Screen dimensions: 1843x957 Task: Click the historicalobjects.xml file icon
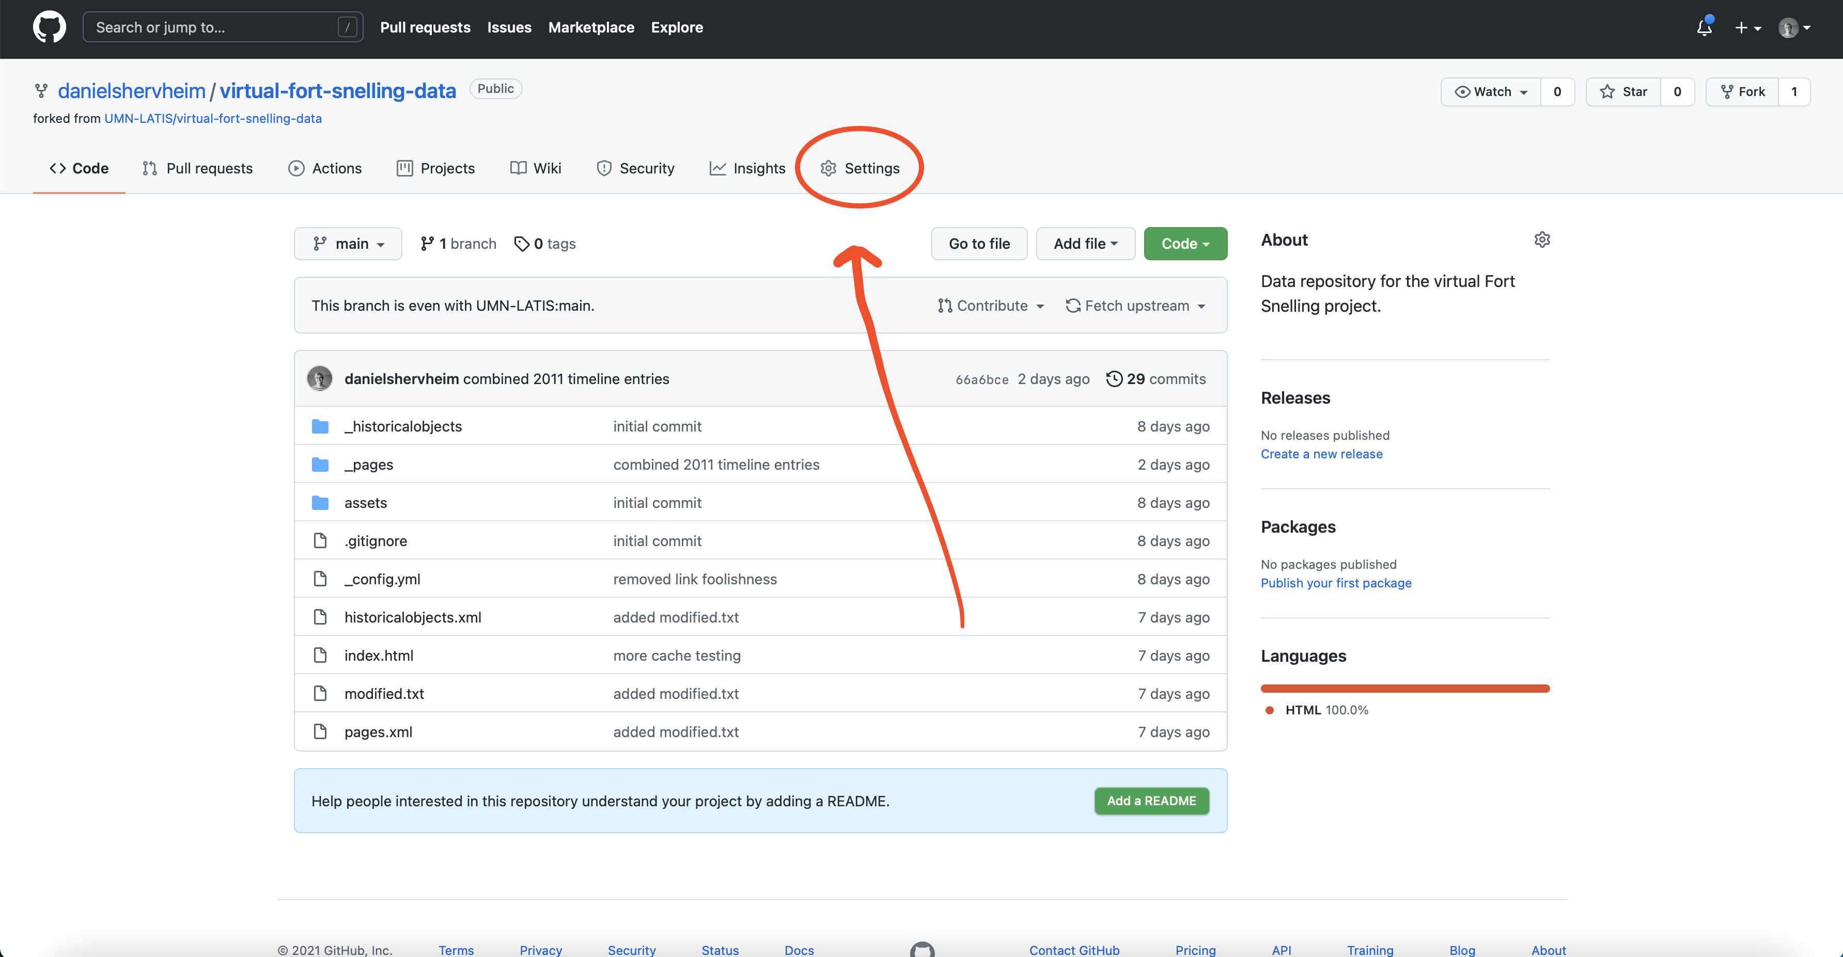[x=320, y=617]
